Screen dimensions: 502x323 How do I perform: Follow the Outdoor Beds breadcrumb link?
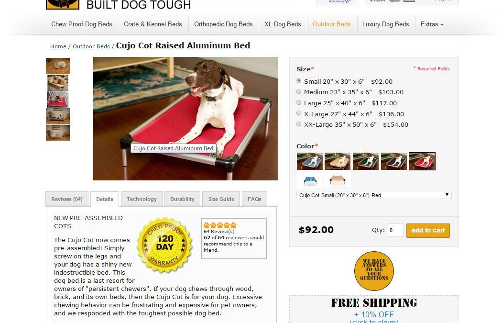click(x=91, y=46)
